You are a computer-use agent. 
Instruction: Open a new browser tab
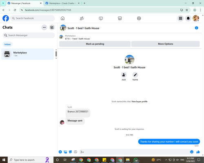tap(84, 3)
